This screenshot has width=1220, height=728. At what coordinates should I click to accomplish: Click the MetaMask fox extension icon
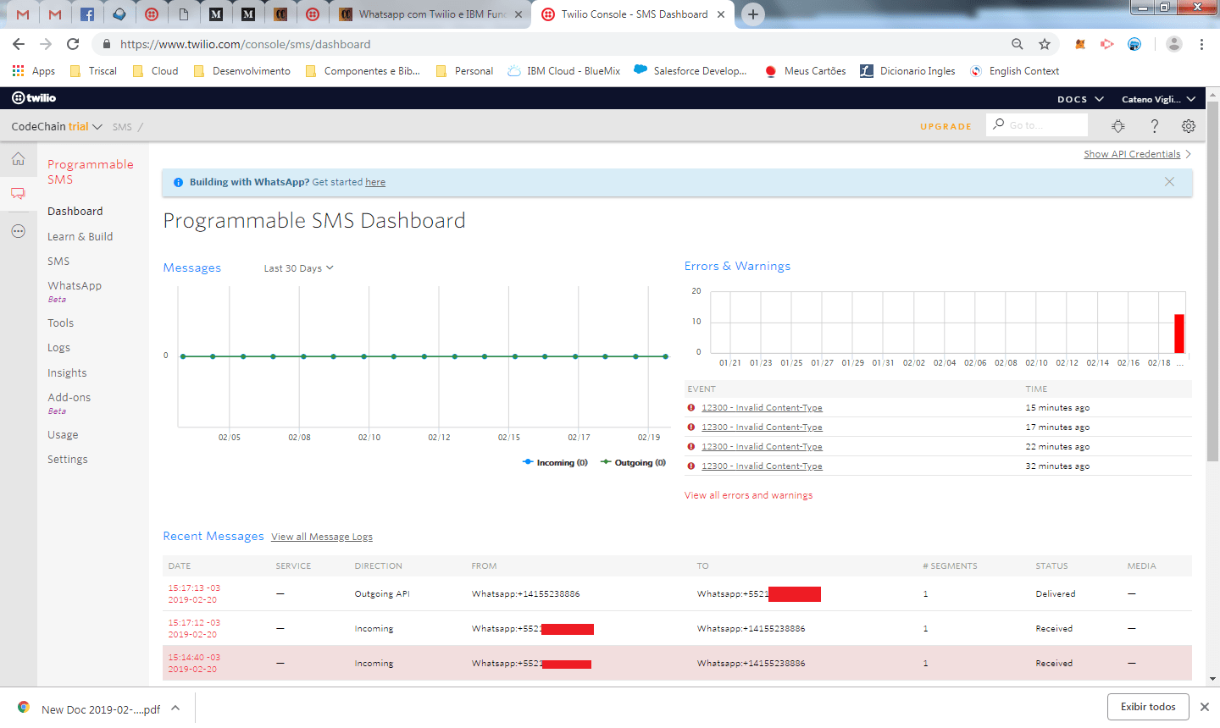pyautogui.click(x=1080, y=44)
